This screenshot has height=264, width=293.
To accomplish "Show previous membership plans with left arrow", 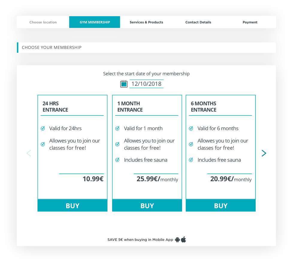I will (x=29, y=153).
